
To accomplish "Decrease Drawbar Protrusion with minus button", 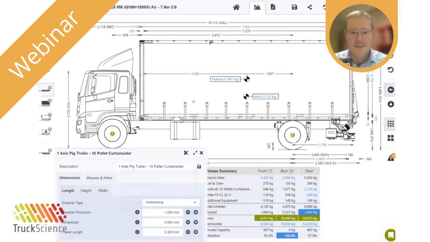I will coord(188,212).
